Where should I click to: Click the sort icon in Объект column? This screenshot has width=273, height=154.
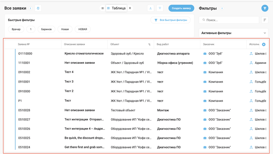[x=149, y=44]
